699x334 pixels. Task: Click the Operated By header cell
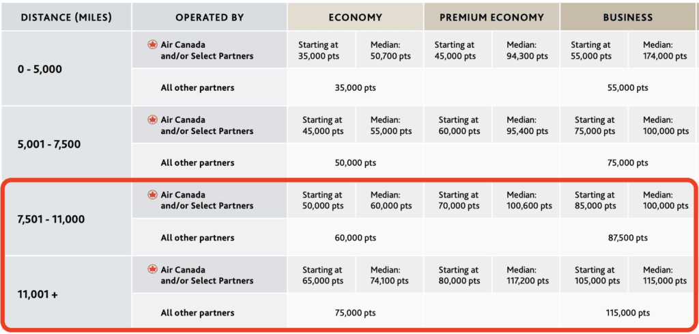coord(210,17)
